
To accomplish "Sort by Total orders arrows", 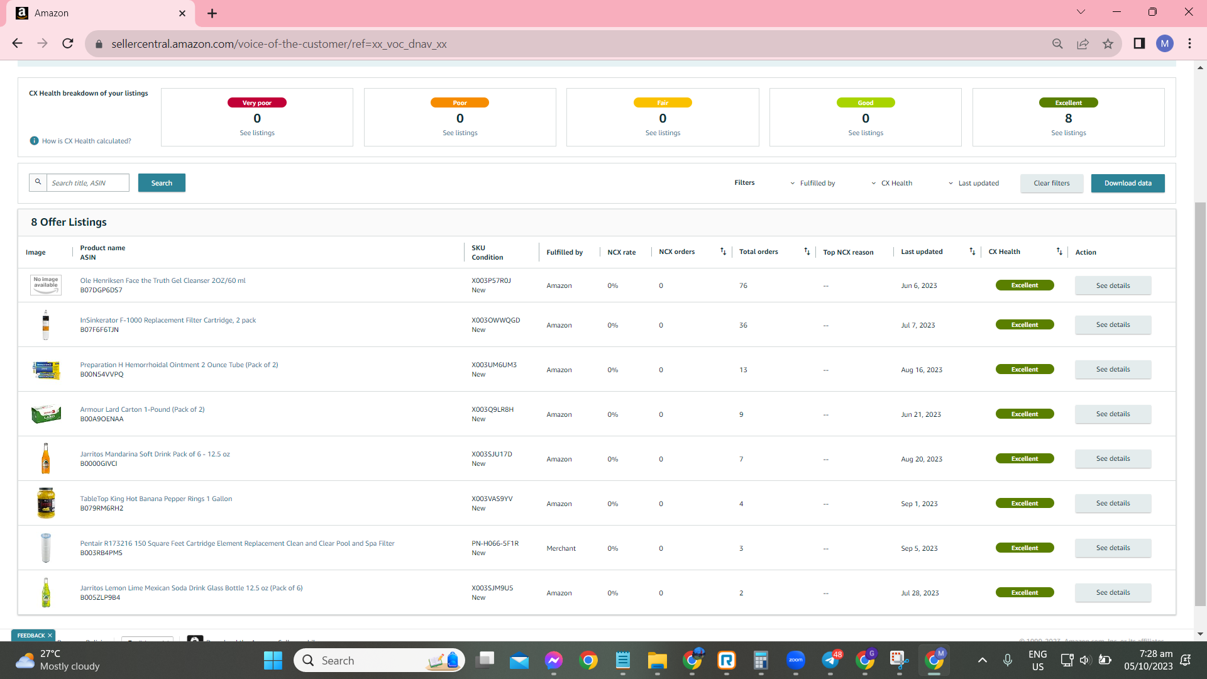I will click(x=807, y=251).
